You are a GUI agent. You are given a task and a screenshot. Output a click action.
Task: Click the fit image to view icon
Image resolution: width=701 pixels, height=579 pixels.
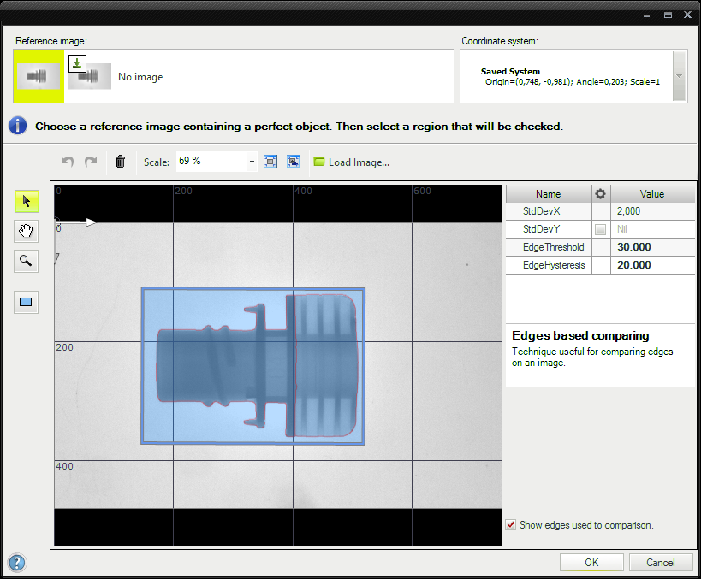[270, 162]
